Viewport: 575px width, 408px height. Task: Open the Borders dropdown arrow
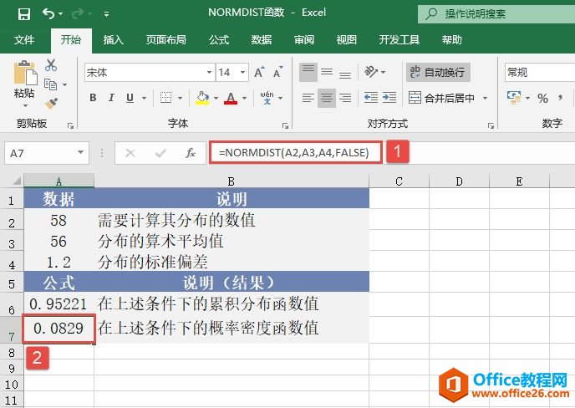180,98
